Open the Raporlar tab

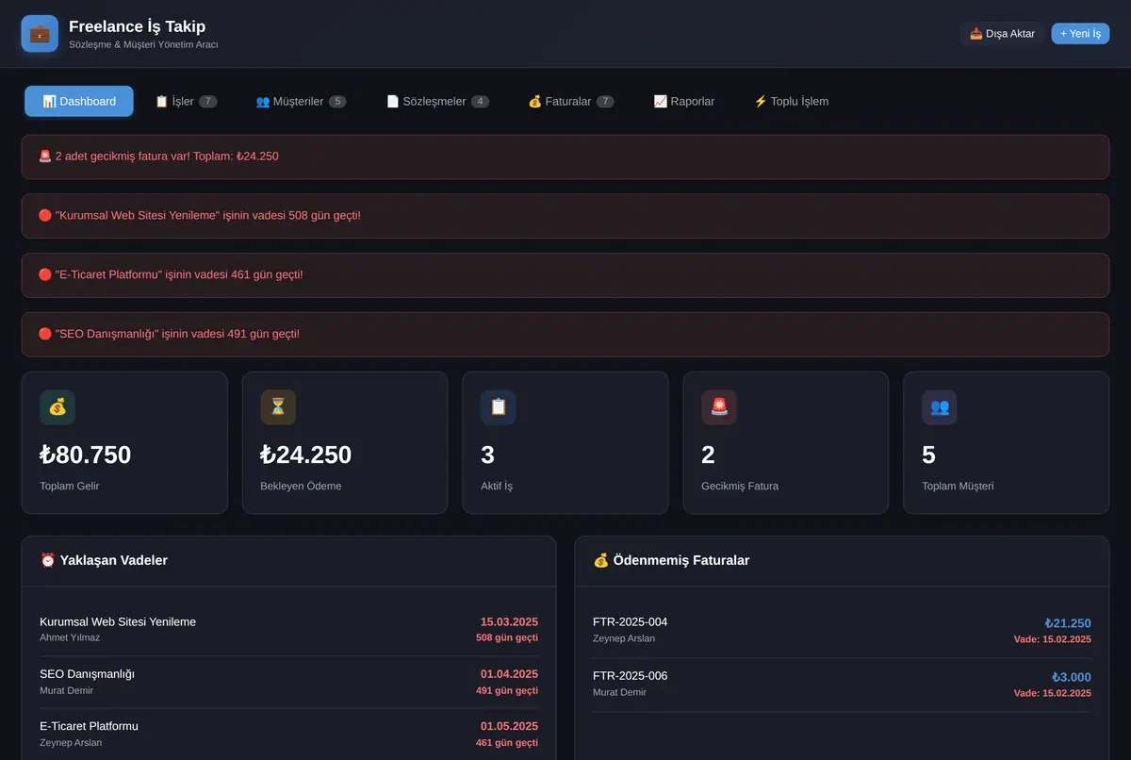[684, 101]
